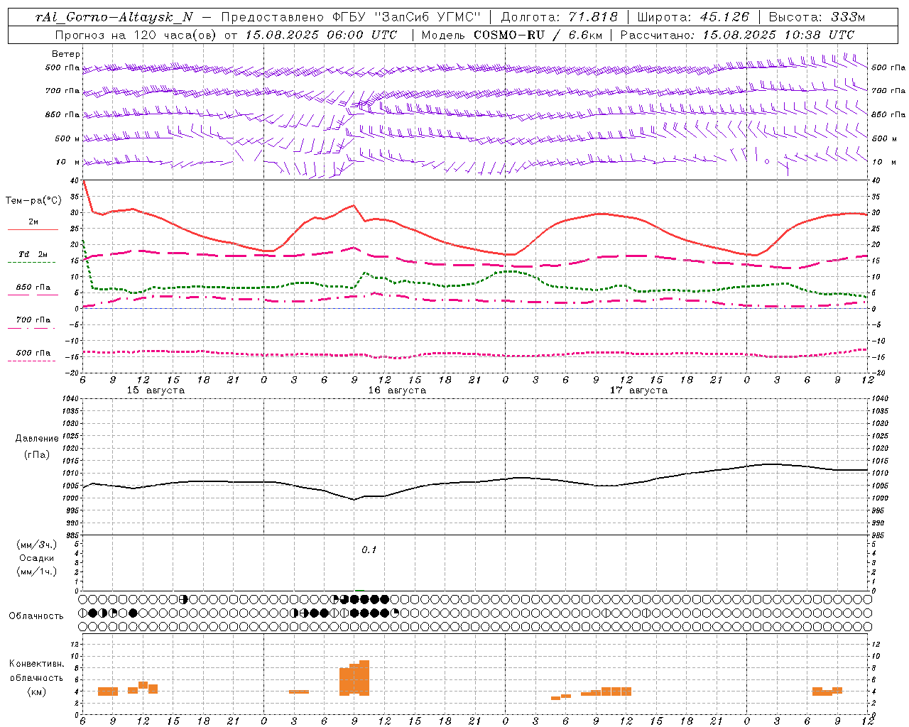Click the 700 гПа temperature legend entry
The image size is (909, 727).
(33, 320)
